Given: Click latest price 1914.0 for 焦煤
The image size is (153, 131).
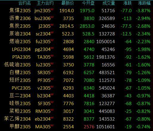Looking at the screenshot, I should (x=67, y=11).
